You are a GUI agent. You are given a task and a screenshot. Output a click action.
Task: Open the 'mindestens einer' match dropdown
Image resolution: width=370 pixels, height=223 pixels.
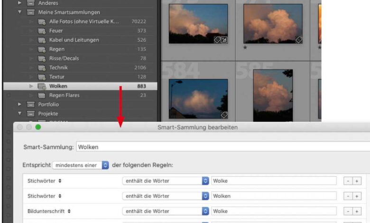click(81, 165)
